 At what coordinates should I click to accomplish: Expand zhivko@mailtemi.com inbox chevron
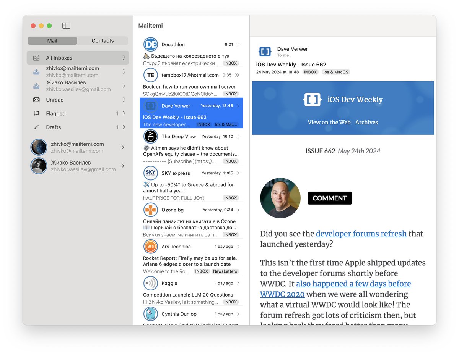coord(124,72)
